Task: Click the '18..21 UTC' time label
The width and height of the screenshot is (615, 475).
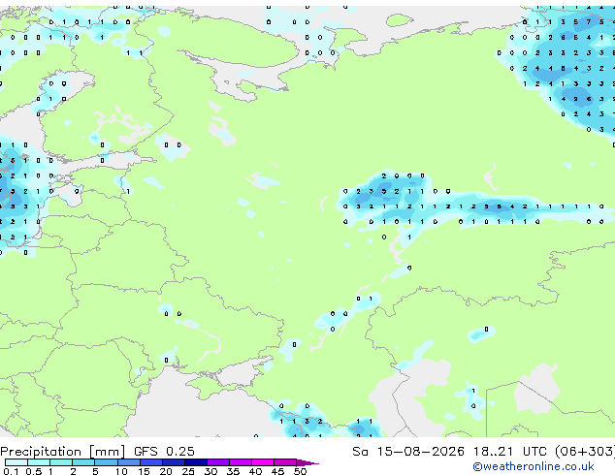Action: pos(509,452)
